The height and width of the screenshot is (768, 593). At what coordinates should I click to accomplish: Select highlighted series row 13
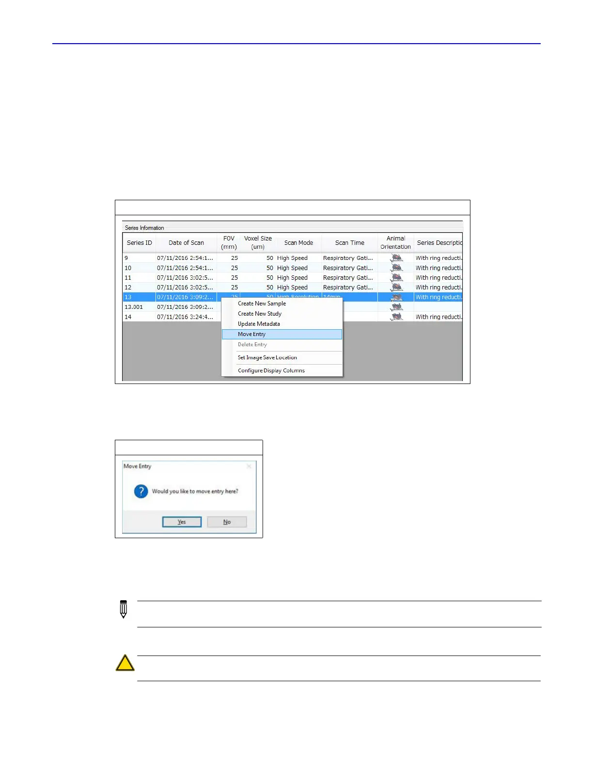[x=293, y=297]
